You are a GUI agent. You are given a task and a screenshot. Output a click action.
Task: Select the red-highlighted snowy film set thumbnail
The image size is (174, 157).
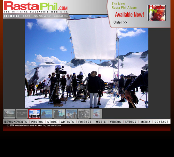34,114
